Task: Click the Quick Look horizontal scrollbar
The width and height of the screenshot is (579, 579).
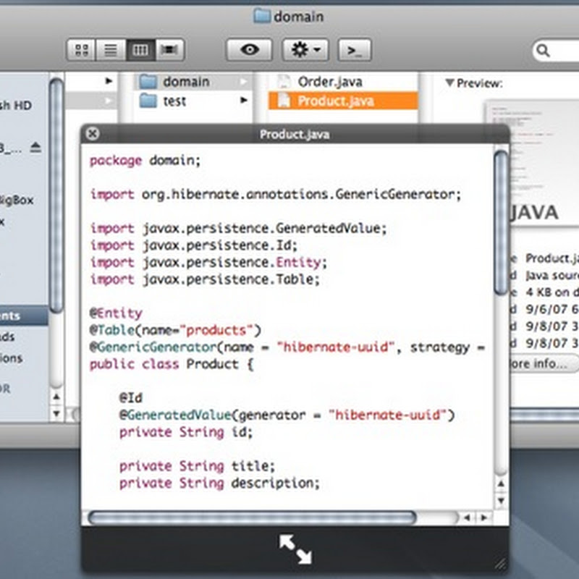Action: tap(252, 517)
